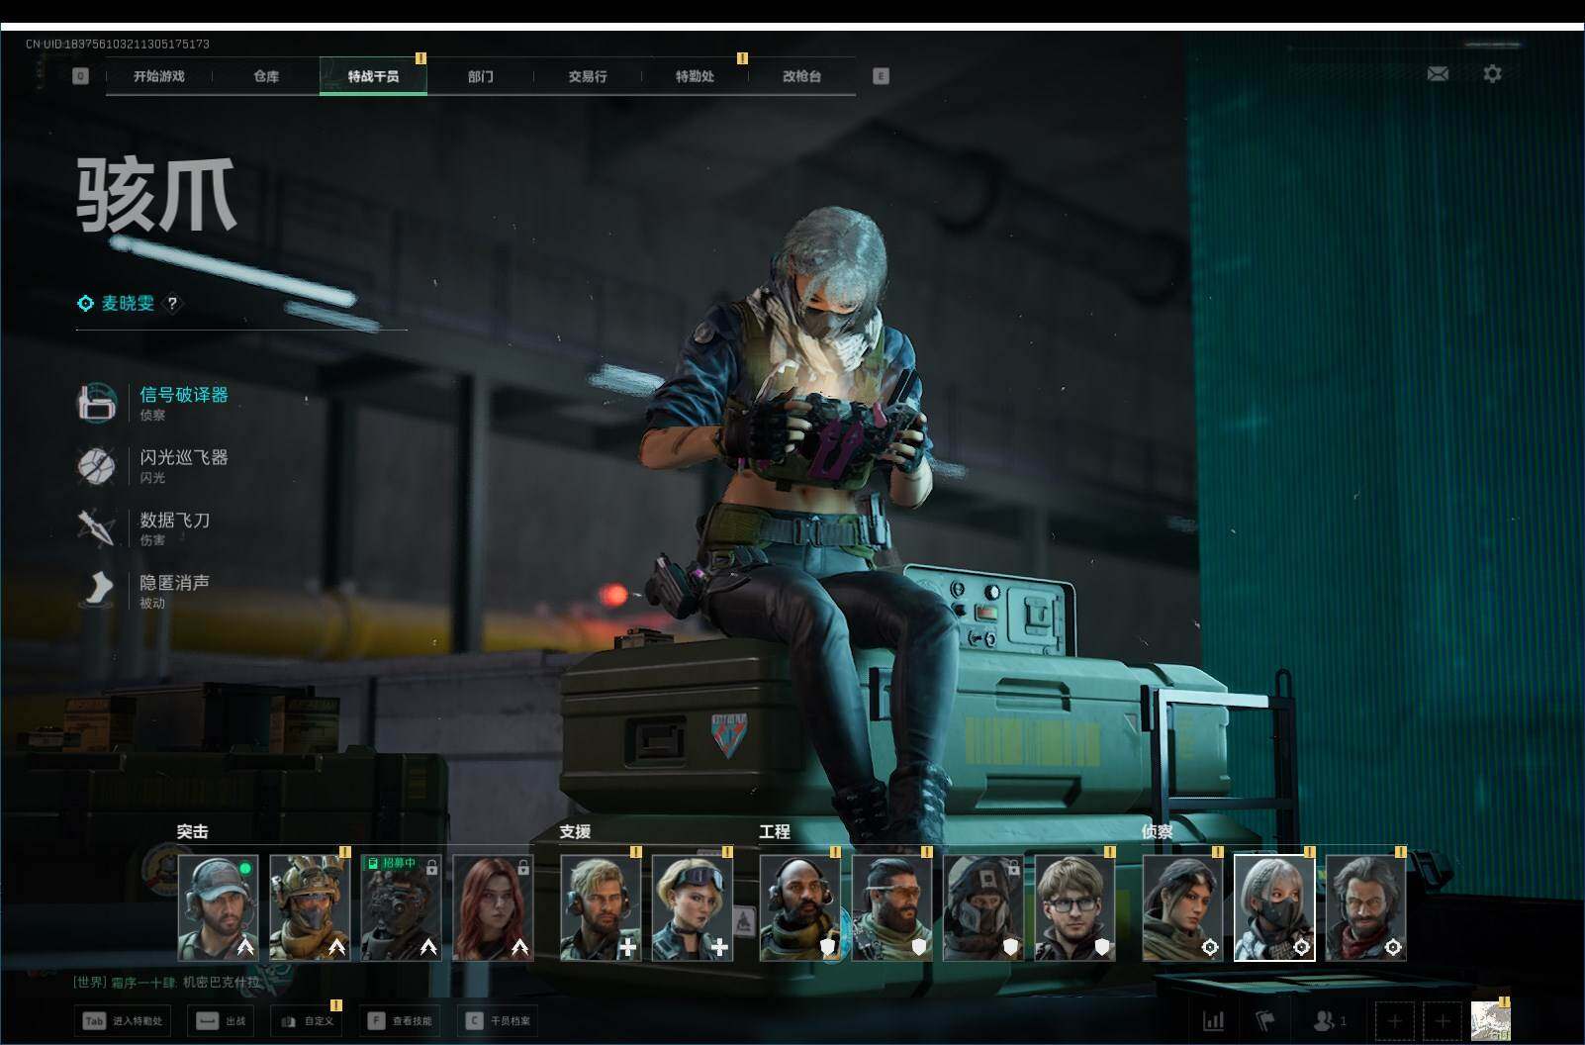Choose the operator portrait wearing glasses

coord(1074,908)
